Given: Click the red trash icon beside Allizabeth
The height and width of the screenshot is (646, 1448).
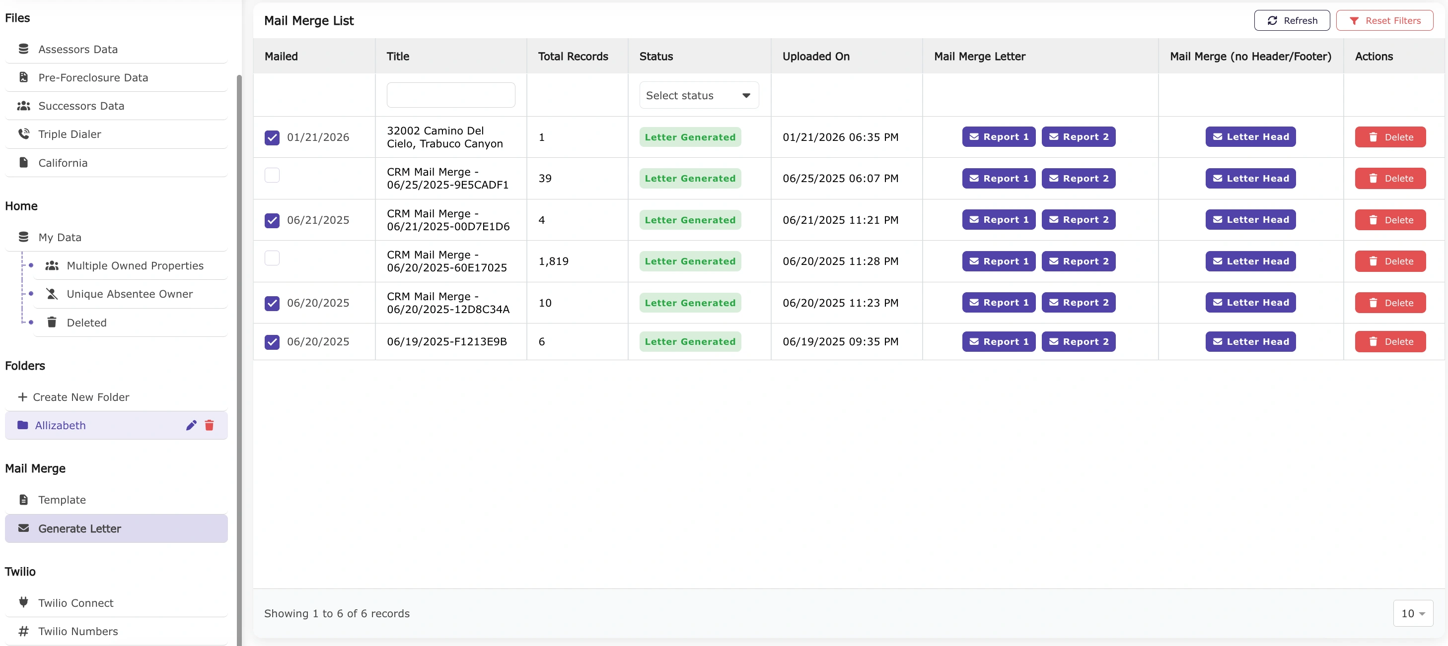Looking at the screenshot, I should click(x=209, y=425).
